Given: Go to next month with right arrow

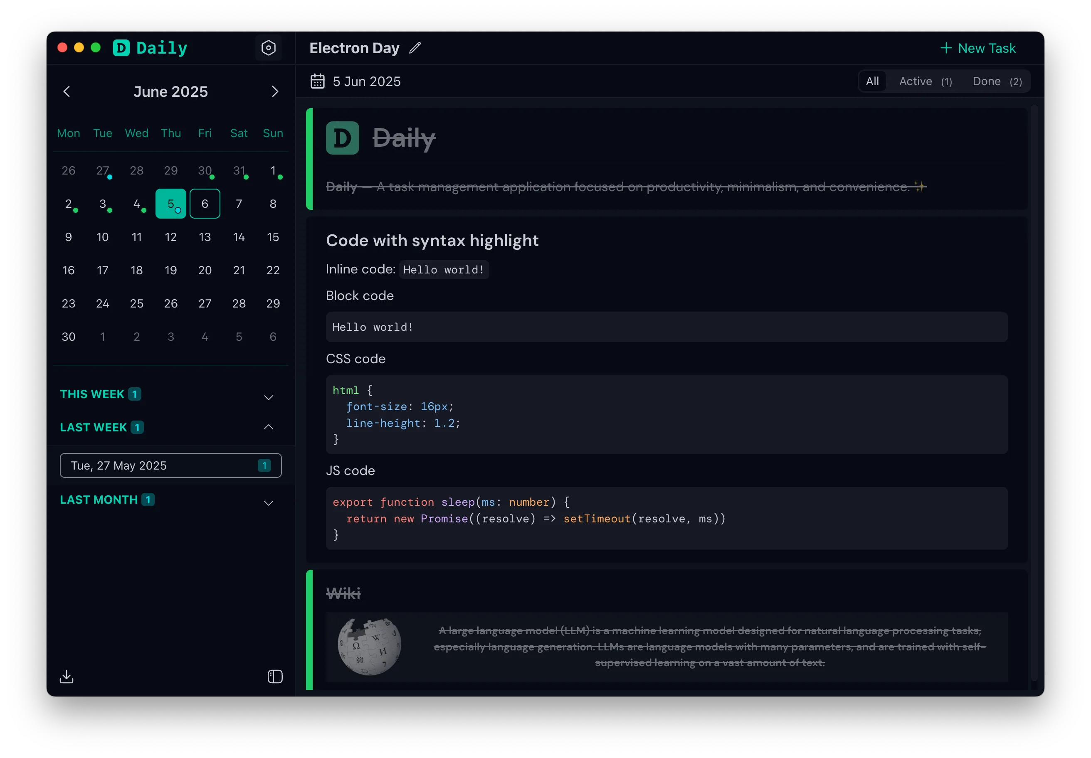Looking at the screenshot, I should click(x=275, y=91).
